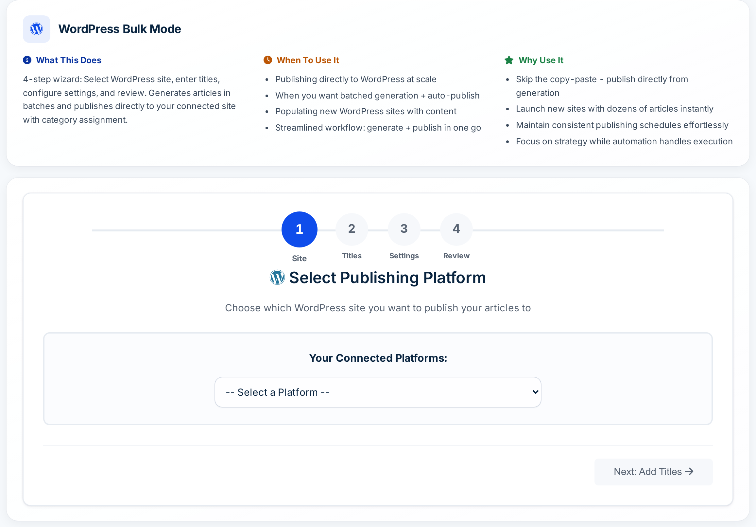Image resolution: width=756 pixels, height=527 pixels.
Task: Click the Select Publishing Platform heading
Action: [387, 278]
